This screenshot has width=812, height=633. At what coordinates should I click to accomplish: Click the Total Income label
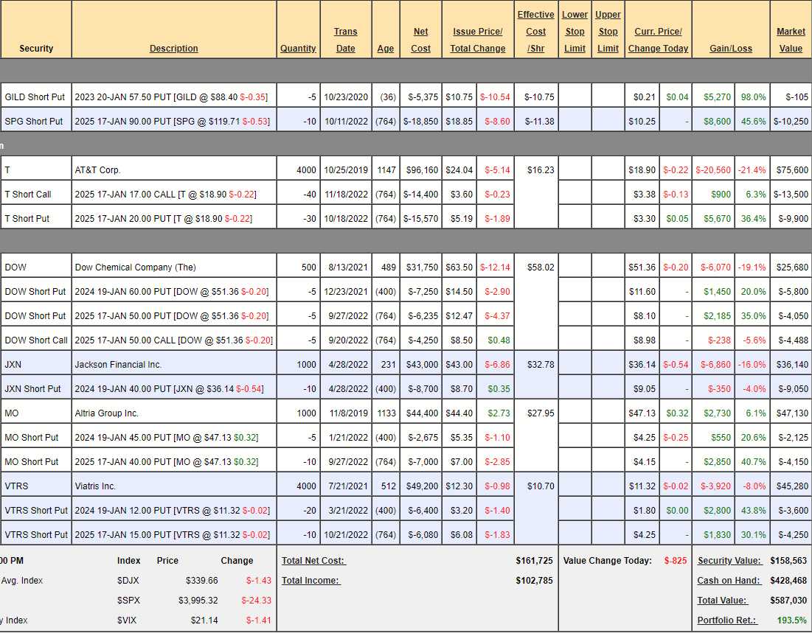(x=310, y=581)
